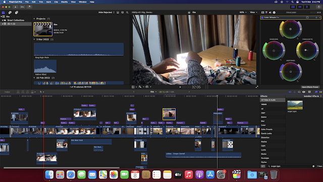Toggle the browser clip appearance icon
Screen dimensions: 323x182
point(118,12)
